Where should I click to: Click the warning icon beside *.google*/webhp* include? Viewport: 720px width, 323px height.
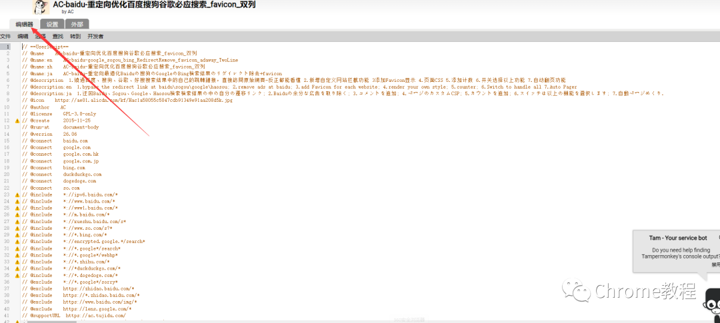17,254
